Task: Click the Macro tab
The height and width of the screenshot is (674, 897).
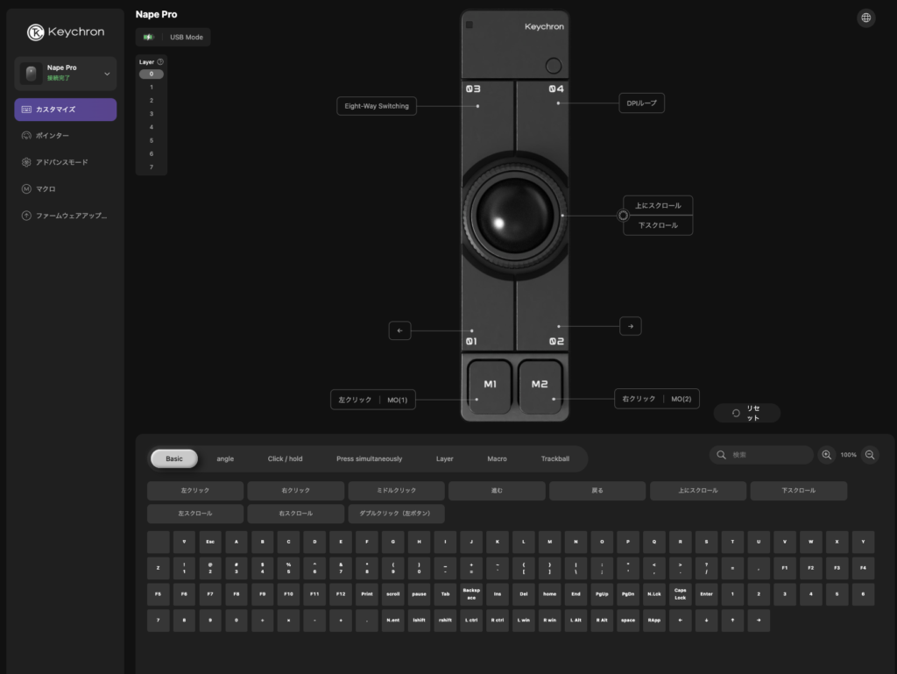Action: pos(497,458)
